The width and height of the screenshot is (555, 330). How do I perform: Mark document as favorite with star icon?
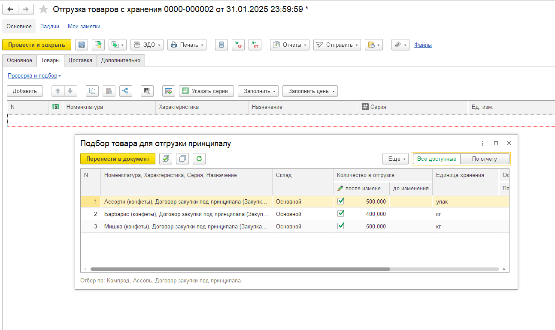click(x=43, y=9)
